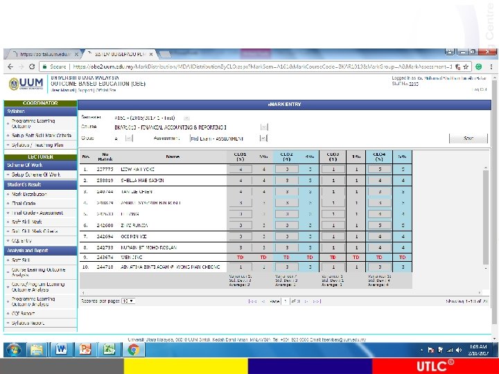Open the Records per page dropdown
The height and width of the screenshot is (374, 499).
pyautogui.click(x=128, y=301)
